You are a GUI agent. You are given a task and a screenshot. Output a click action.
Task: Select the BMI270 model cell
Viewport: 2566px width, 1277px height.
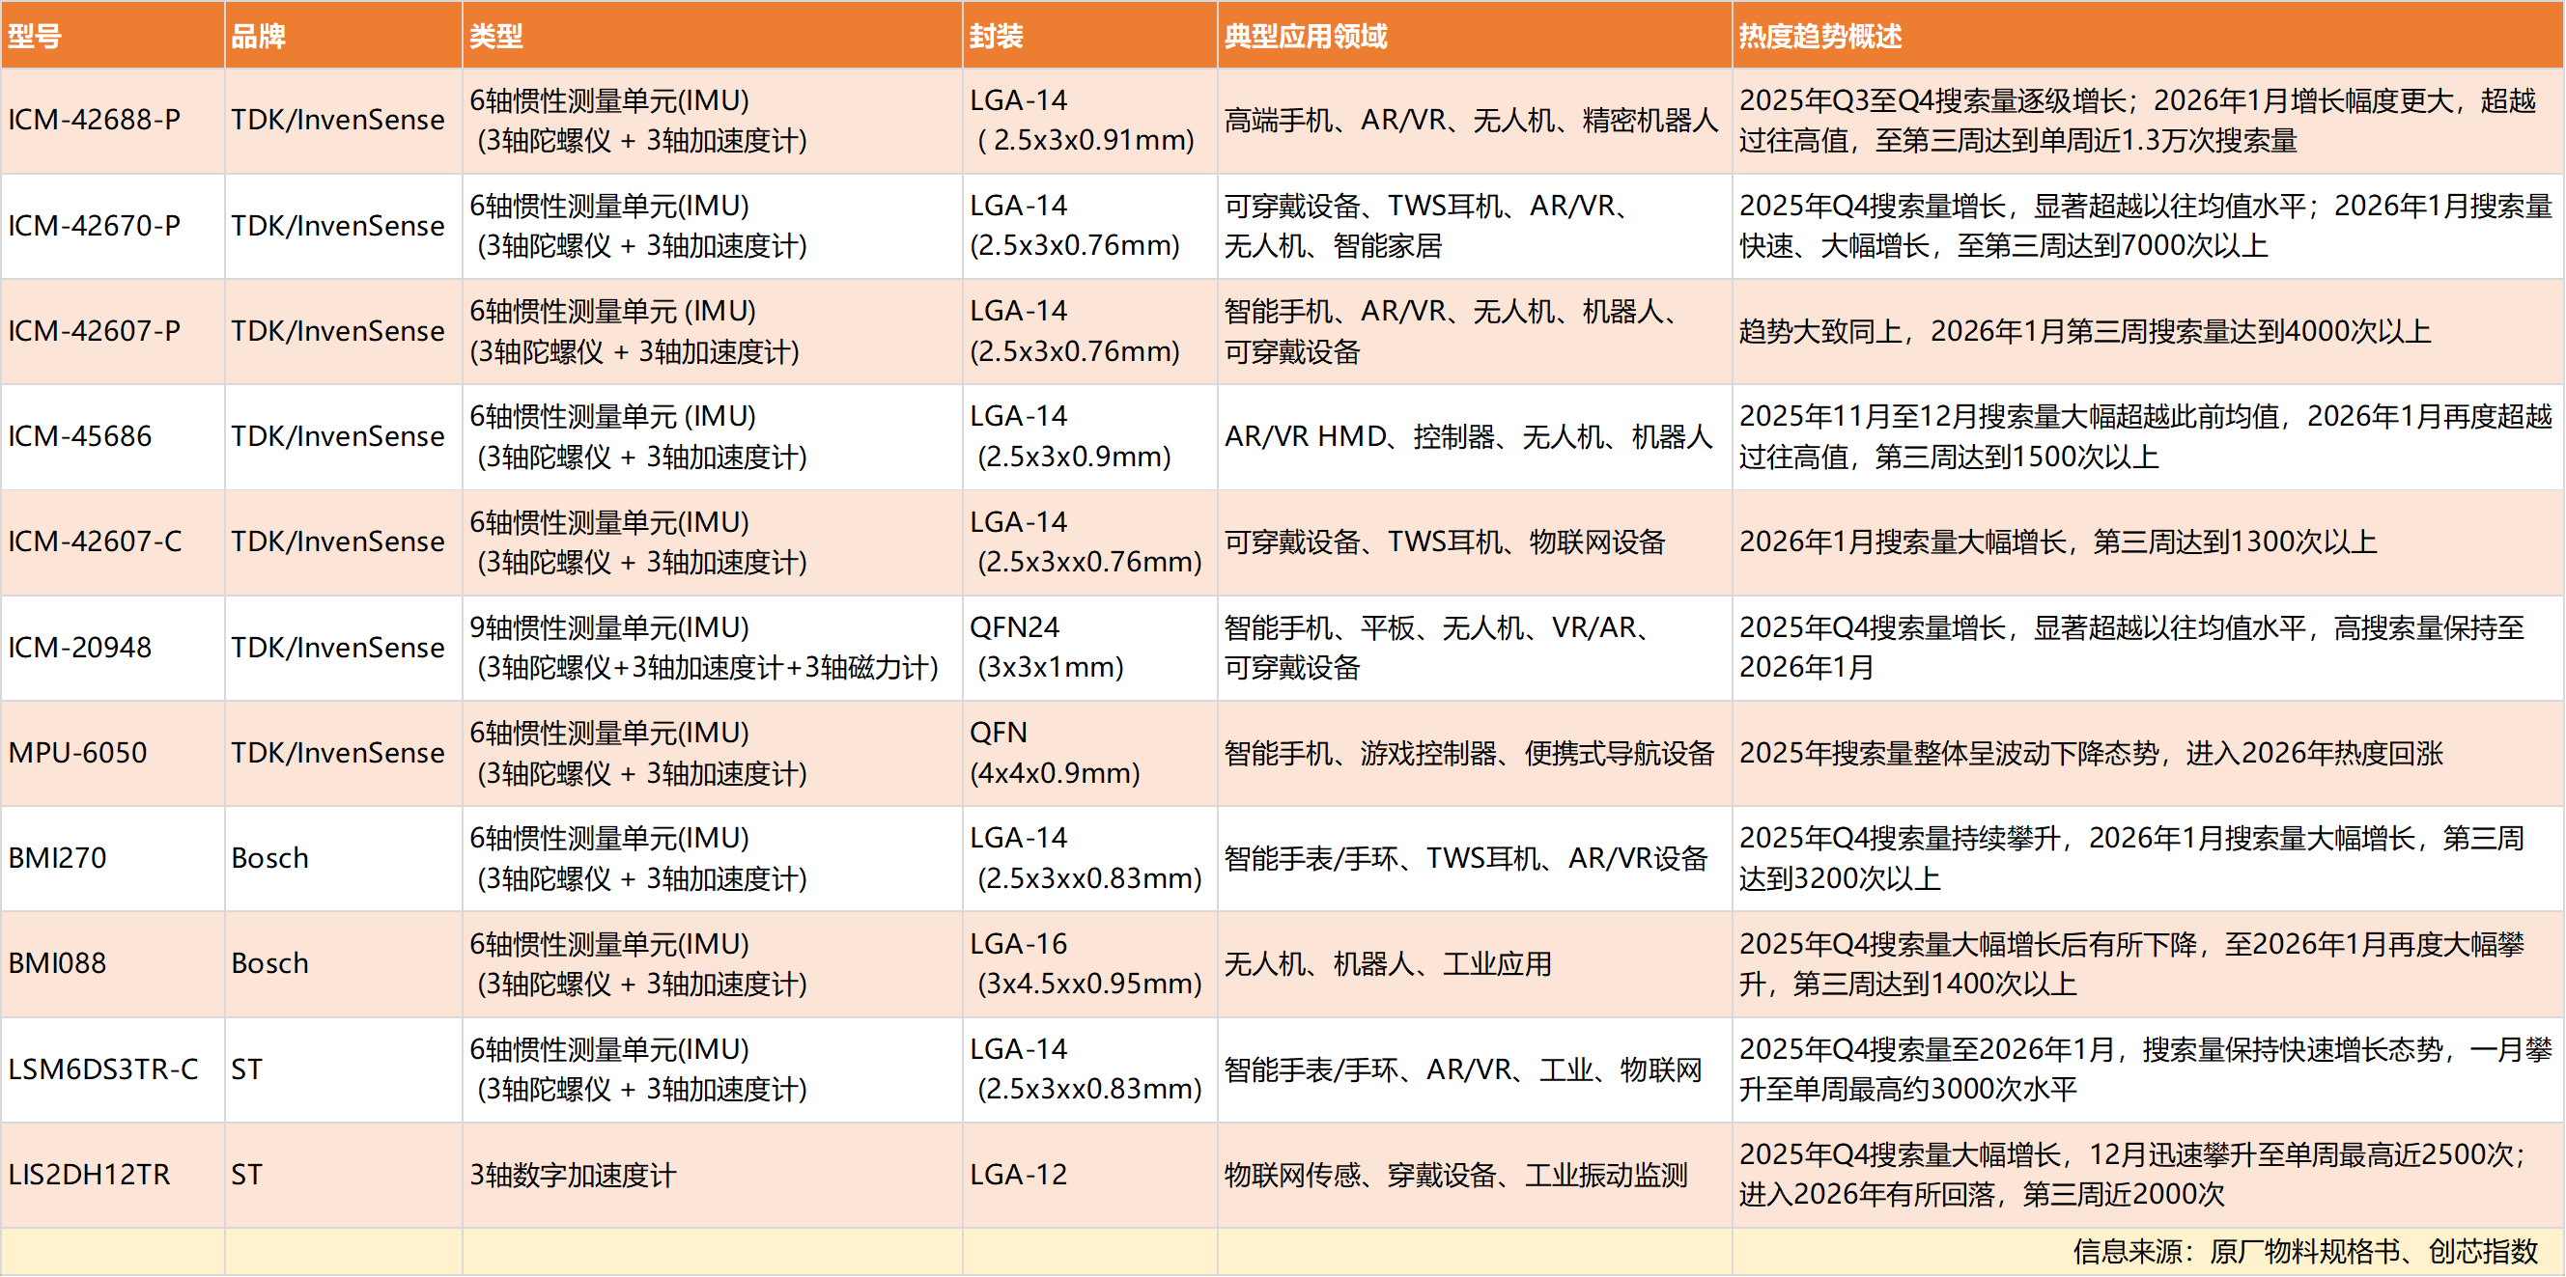pyautogui.click(x=57, y=858)
